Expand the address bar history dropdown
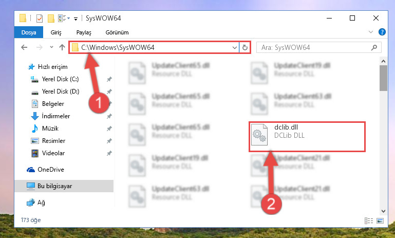Screen dimensions: 395x238 pos(235,47)
